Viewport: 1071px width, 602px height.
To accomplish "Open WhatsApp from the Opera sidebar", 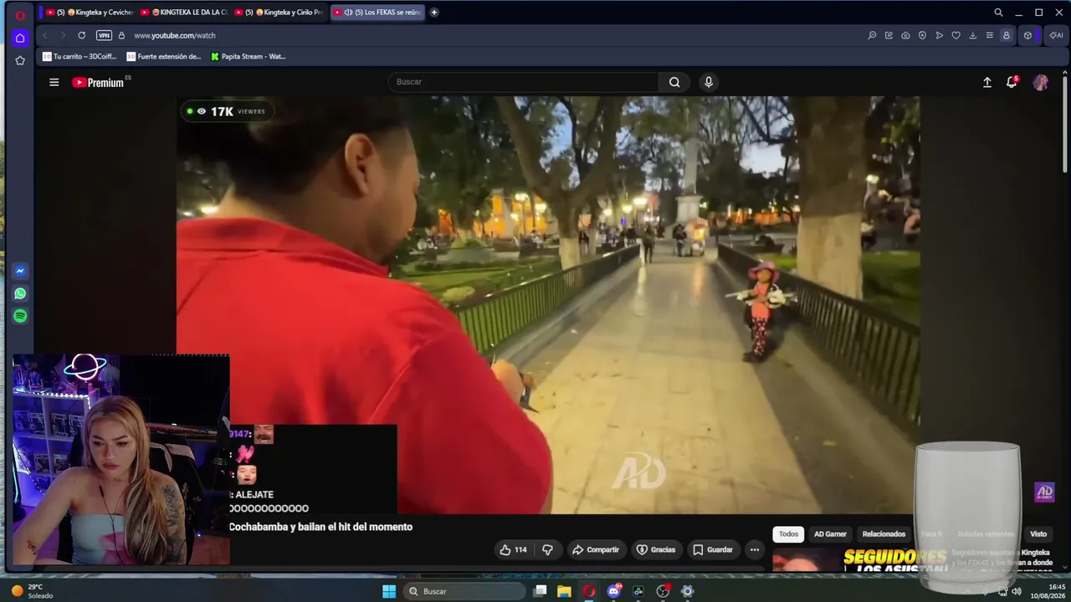I will pyautogui.click(x=20, y=293).
